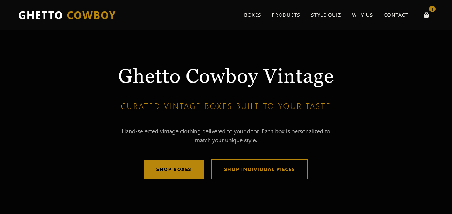The image size is (452, 214).
Task: Click the word Vintage in the main heading
Action: (298, 76)
